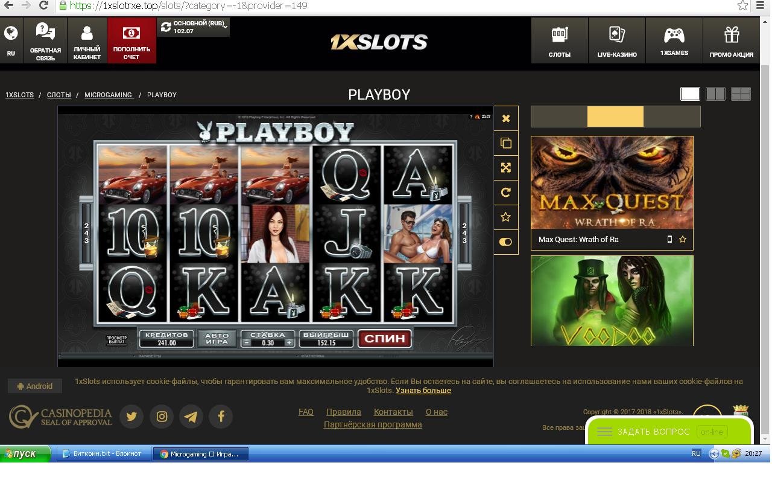This screenshot has height=483, width=772.
Task: Open the game in a new window using the copy icon
Action: tap(506, 143)
